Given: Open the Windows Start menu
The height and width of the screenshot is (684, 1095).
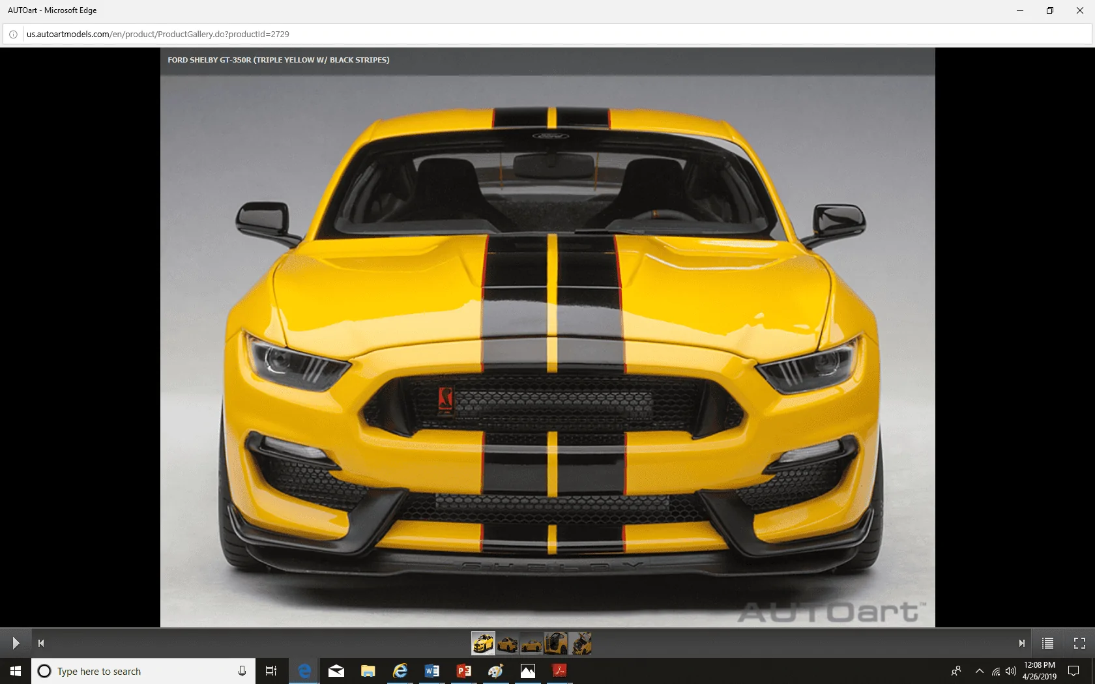Looking at the screenshot, I should coord(16,671).
